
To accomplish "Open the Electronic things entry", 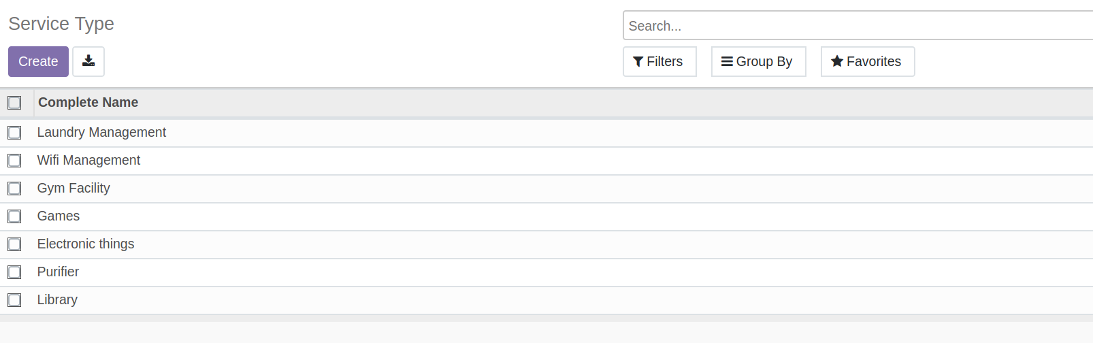I will [86, 244].
